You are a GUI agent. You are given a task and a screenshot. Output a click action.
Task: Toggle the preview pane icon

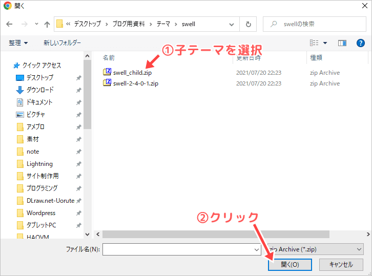point(342,43)
